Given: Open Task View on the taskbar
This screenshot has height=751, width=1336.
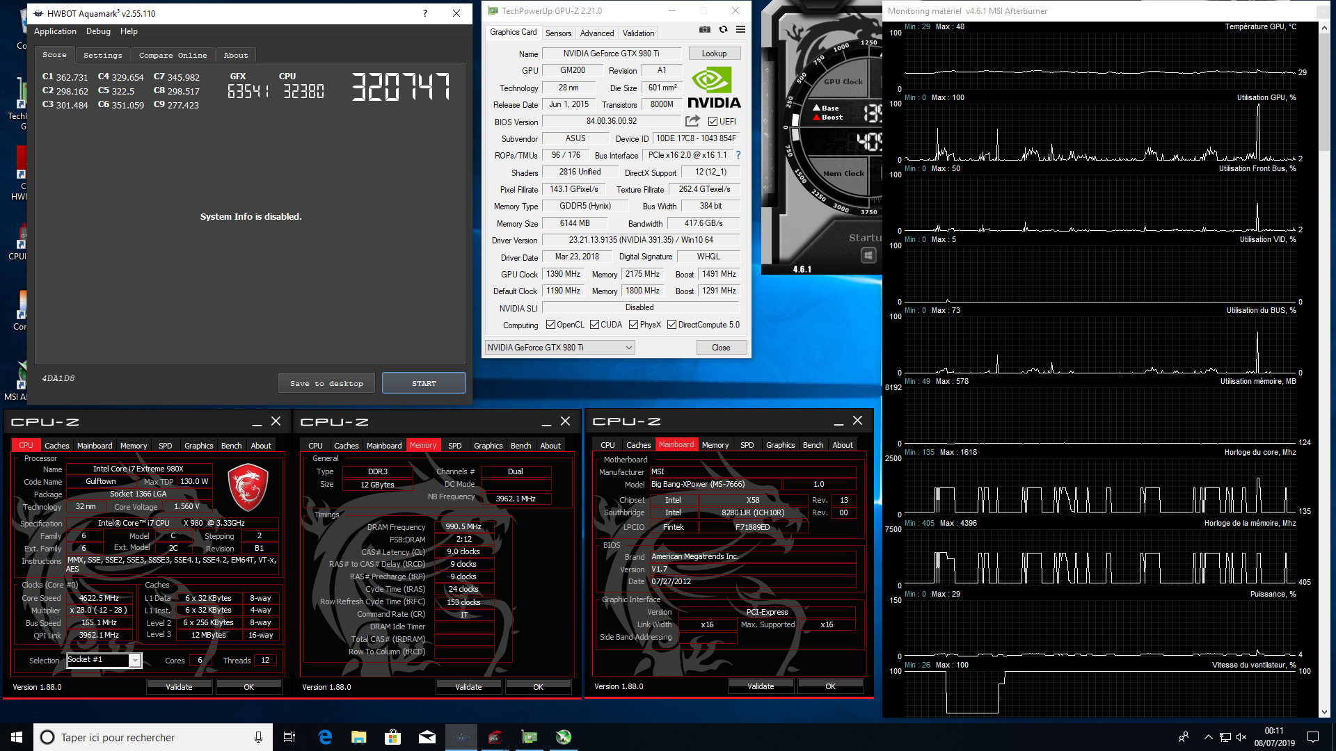Looking at the screenshot, I should click(x=289, y=737).
